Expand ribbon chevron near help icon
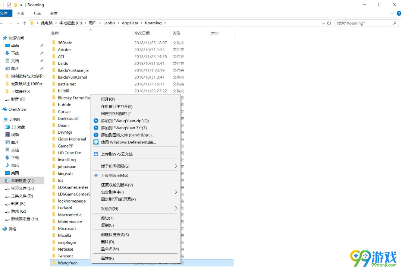The width and height of the screenshot is (402, 273). (x=392, y=13)
